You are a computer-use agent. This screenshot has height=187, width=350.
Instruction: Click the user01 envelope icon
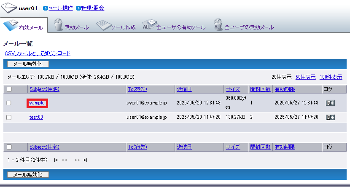[9, 8]
